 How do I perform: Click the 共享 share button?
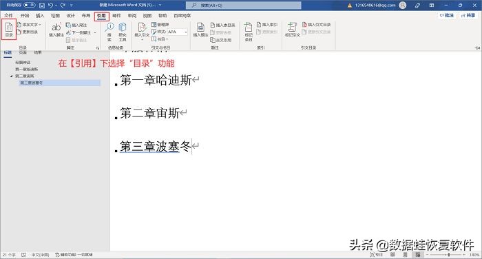click(x=468, y=15)
